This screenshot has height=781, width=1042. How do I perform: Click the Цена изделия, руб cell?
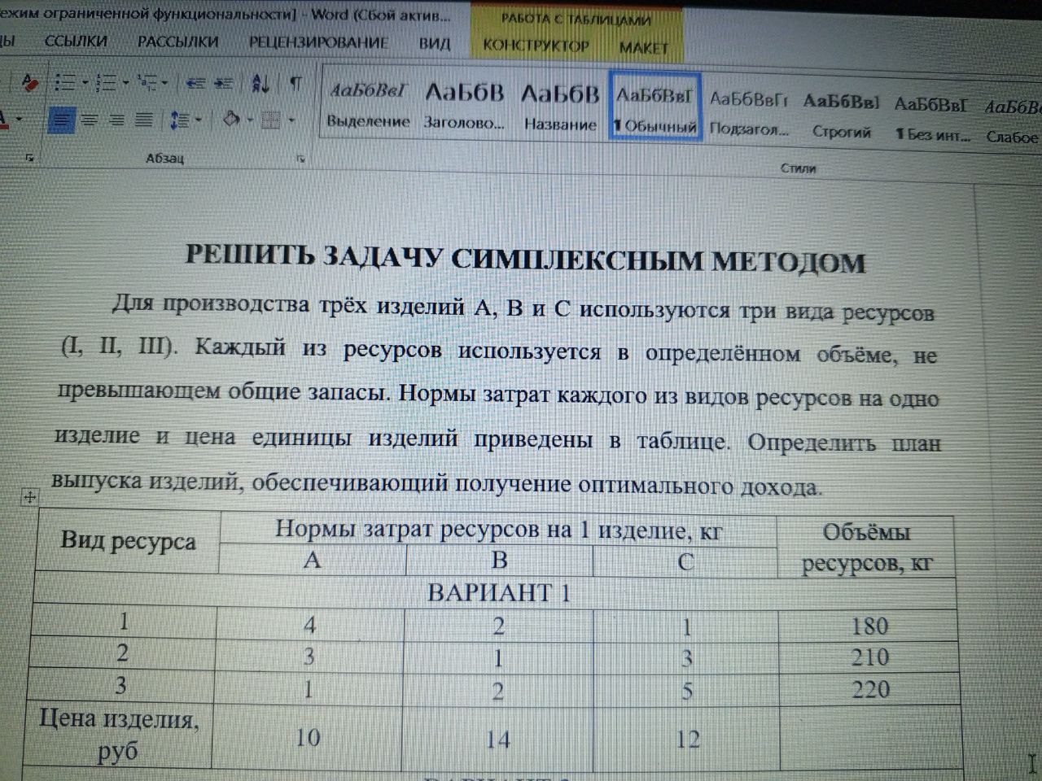click(x=120, y=735)
